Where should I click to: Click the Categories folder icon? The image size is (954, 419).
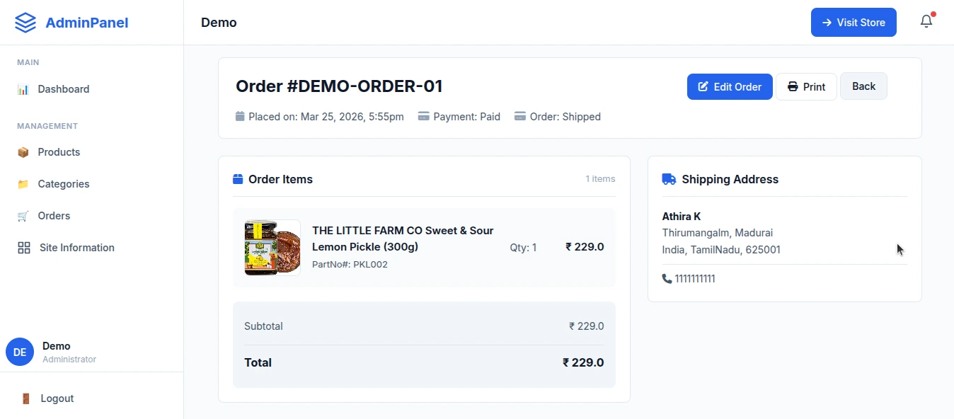[x=23, y=184]
